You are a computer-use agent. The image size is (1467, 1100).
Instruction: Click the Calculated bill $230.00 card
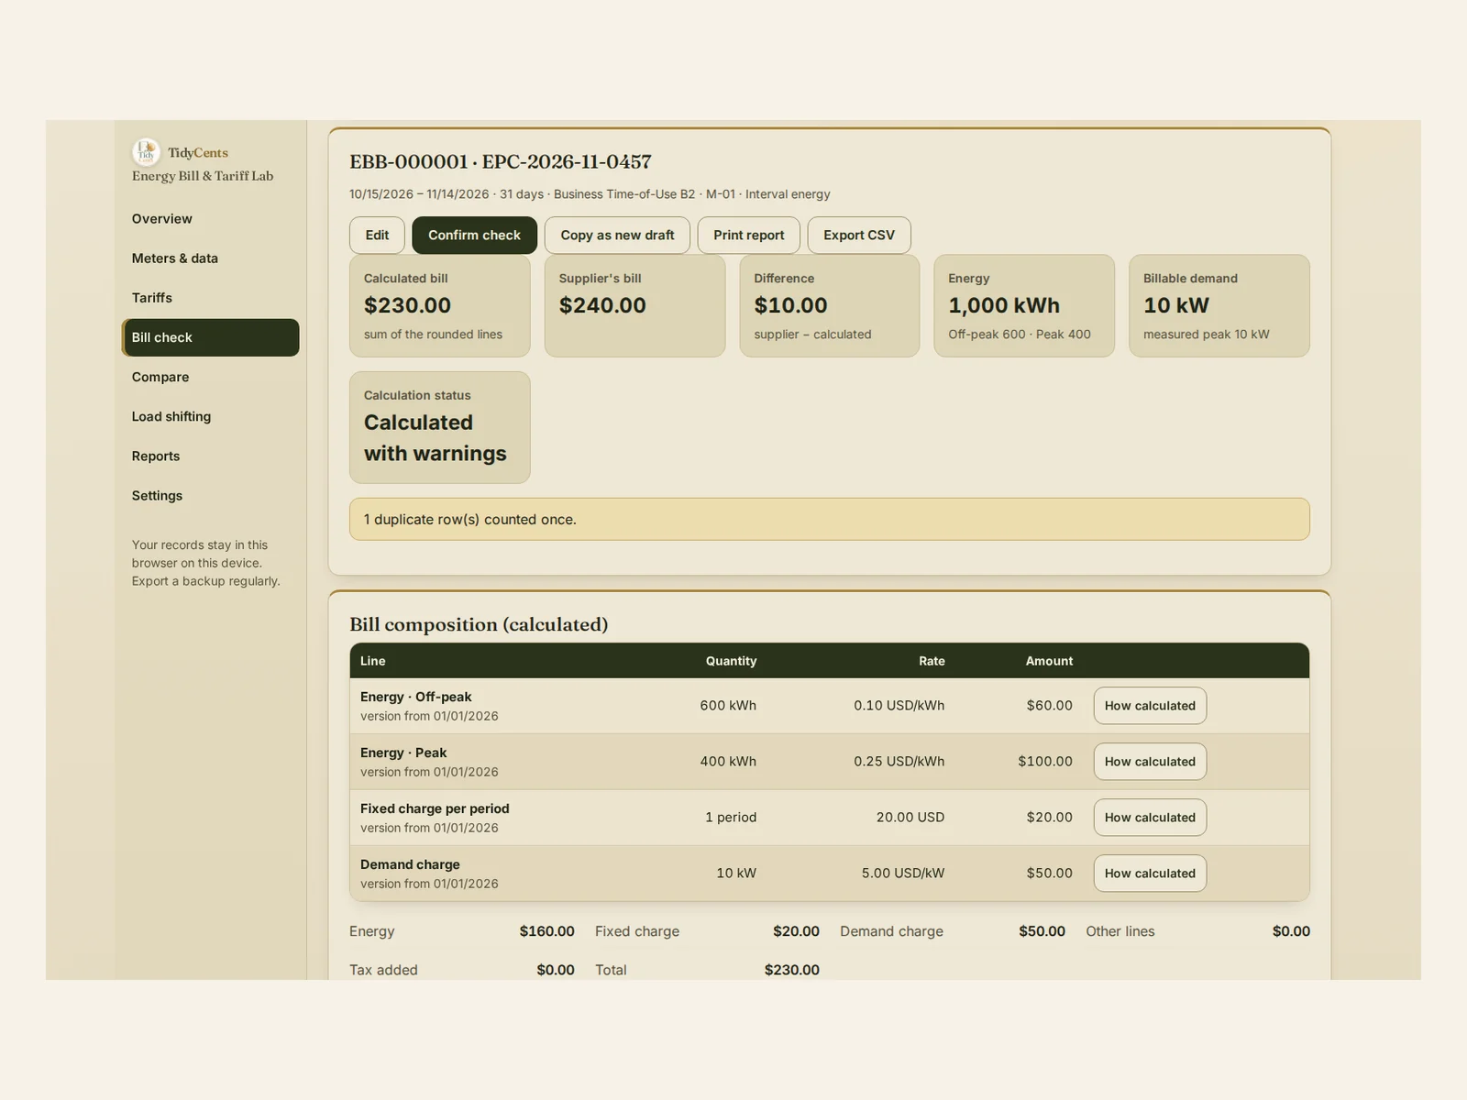439,306
